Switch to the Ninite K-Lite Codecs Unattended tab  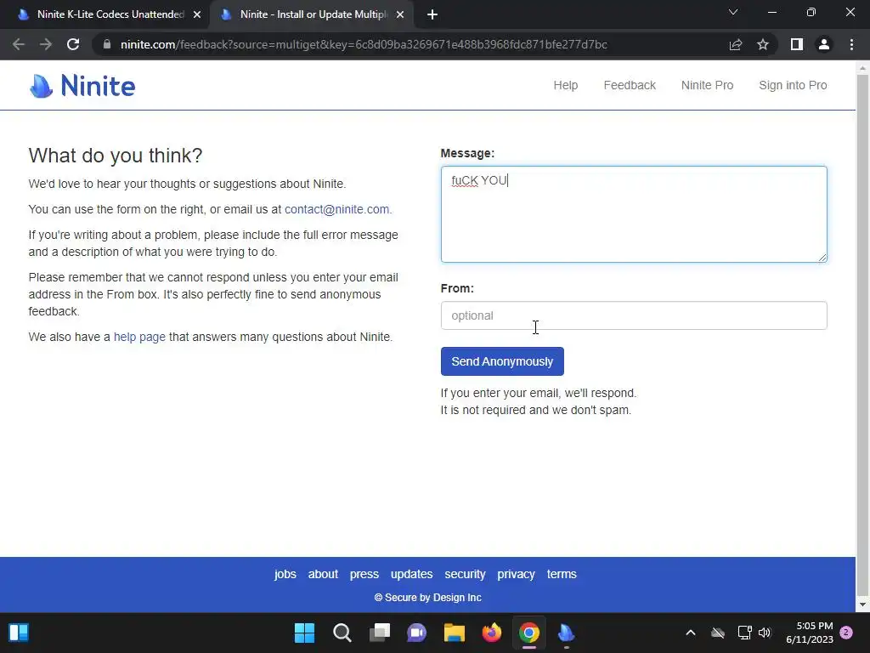click(110, 14)
